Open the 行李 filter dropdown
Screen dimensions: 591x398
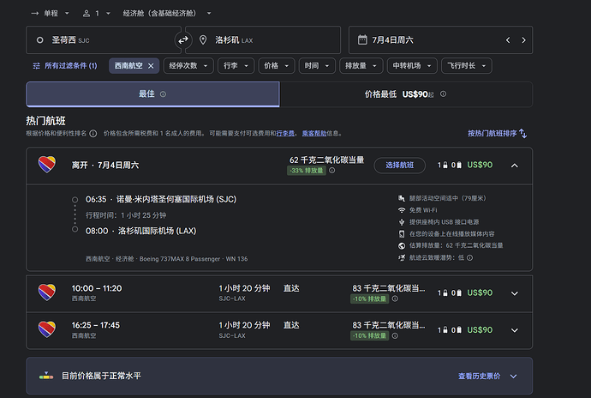[x=236, y=66]
